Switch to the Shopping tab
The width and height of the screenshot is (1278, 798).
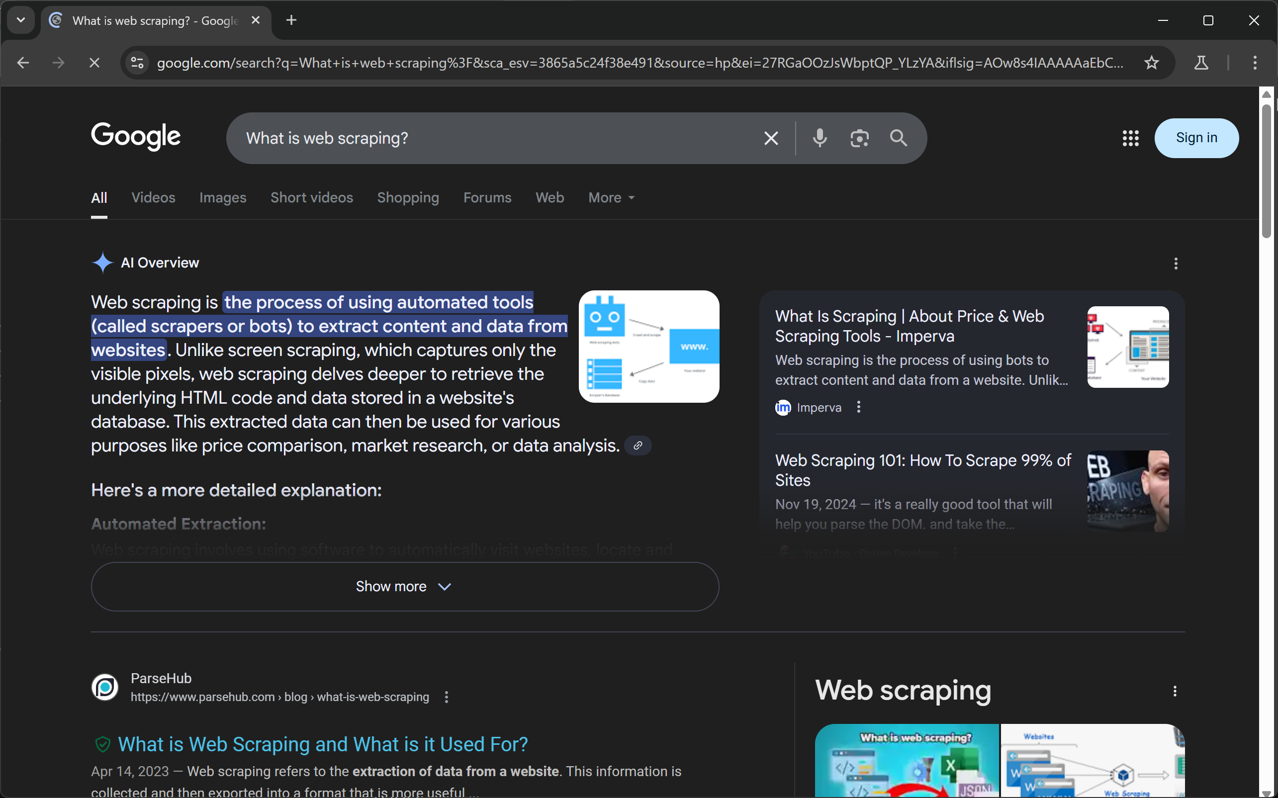pos(408,198)
